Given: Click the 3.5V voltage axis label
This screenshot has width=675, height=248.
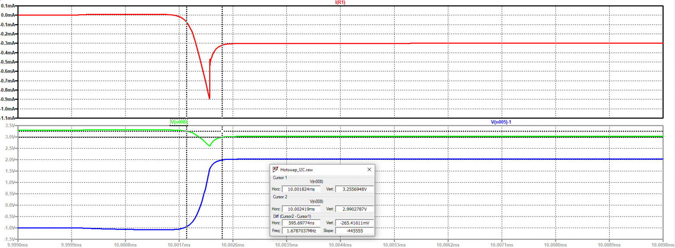Looking at the screenshot, I should tap(10, 125).
